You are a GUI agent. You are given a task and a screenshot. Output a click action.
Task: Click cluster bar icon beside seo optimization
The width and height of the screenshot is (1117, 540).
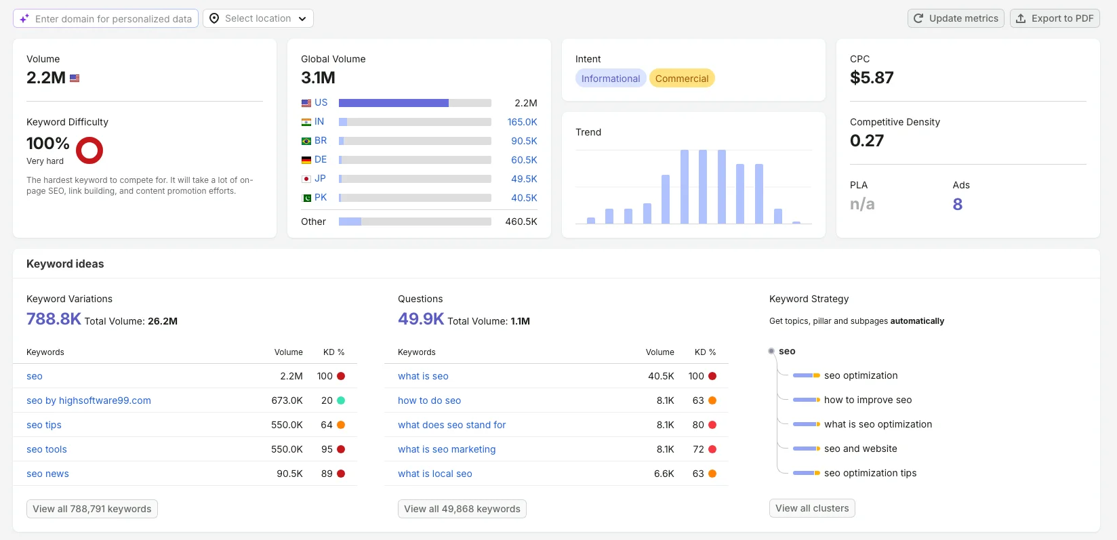click(x=807, y=375)
